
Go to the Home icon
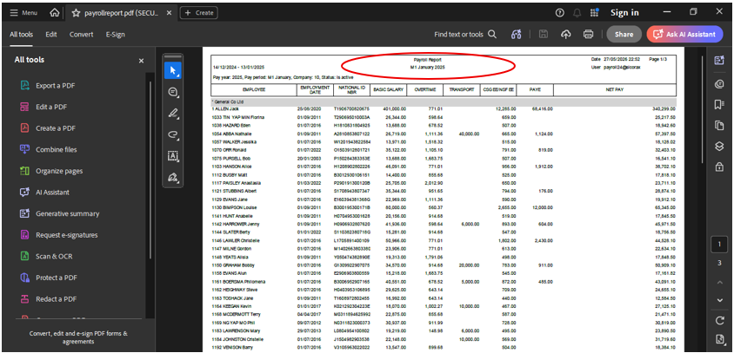[x=54, y=13]
